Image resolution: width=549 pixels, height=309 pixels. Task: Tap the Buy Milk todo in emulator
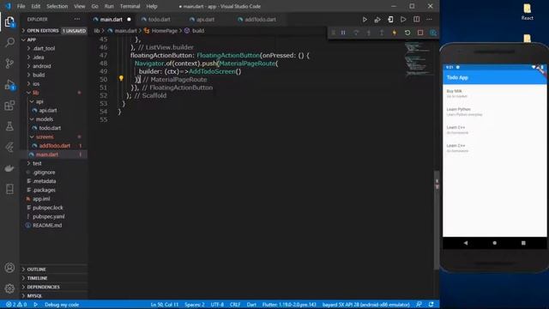tap(494, 94)
